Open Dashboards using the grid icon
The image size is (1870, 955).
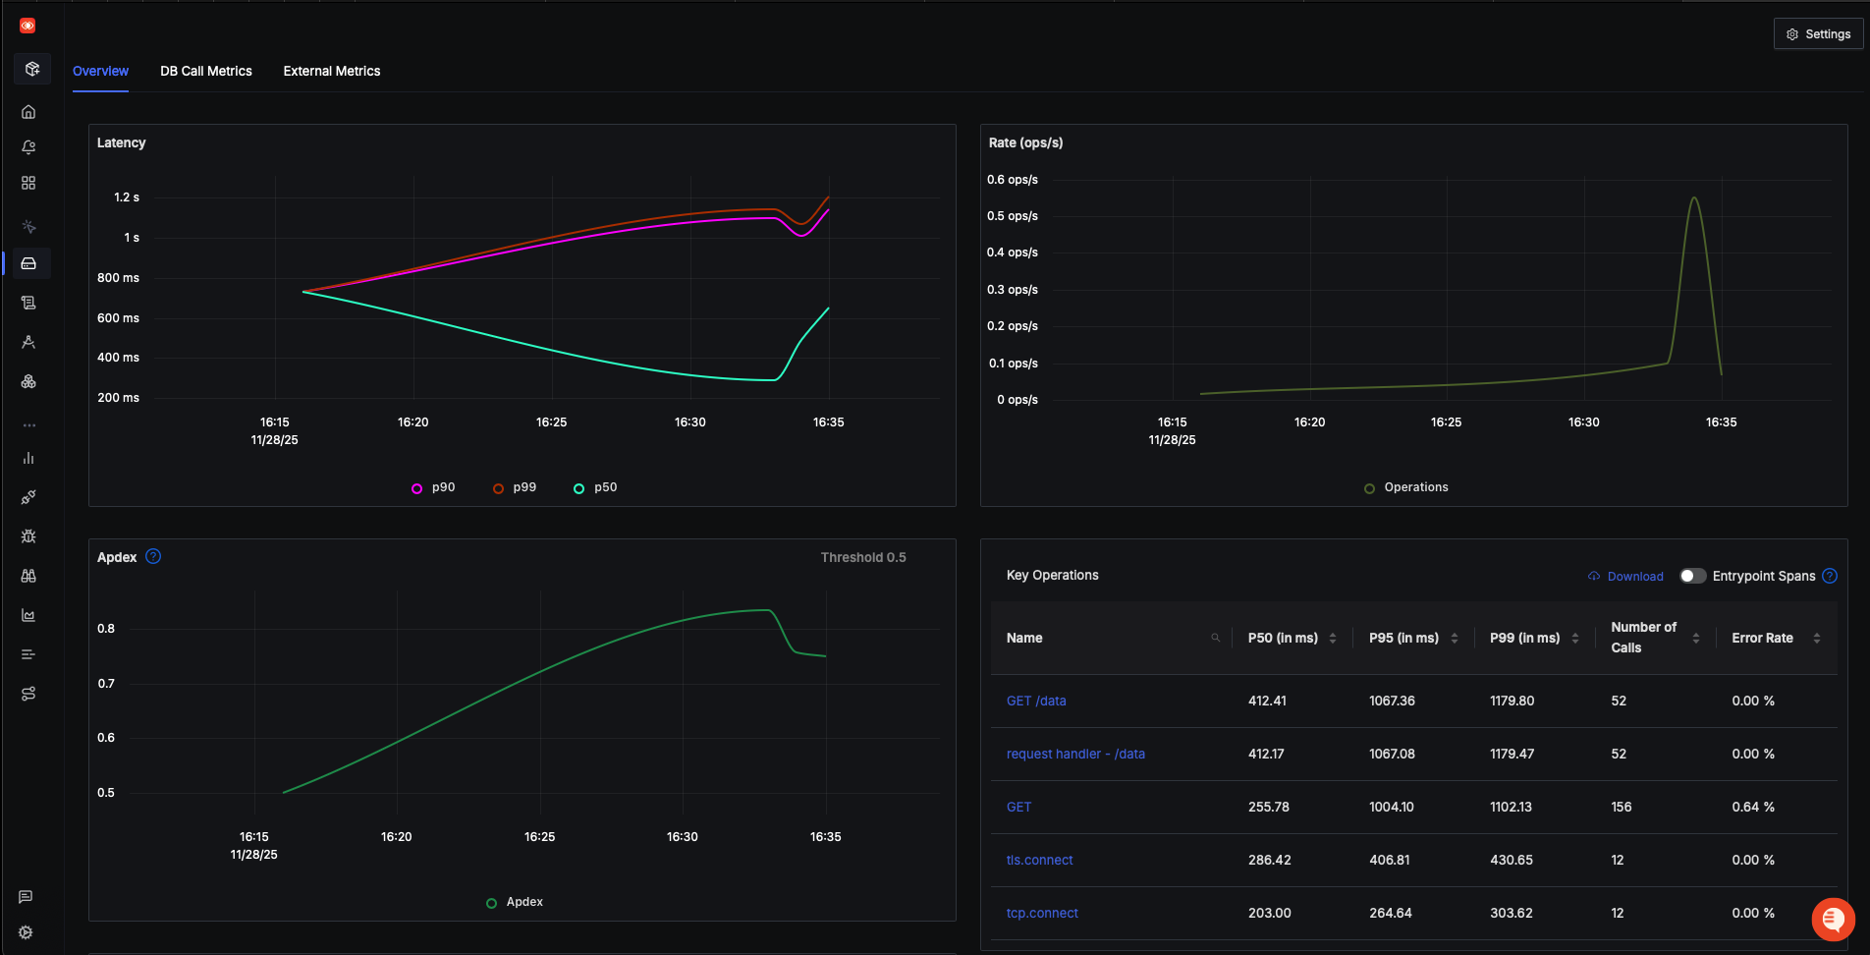click(28, 183)
